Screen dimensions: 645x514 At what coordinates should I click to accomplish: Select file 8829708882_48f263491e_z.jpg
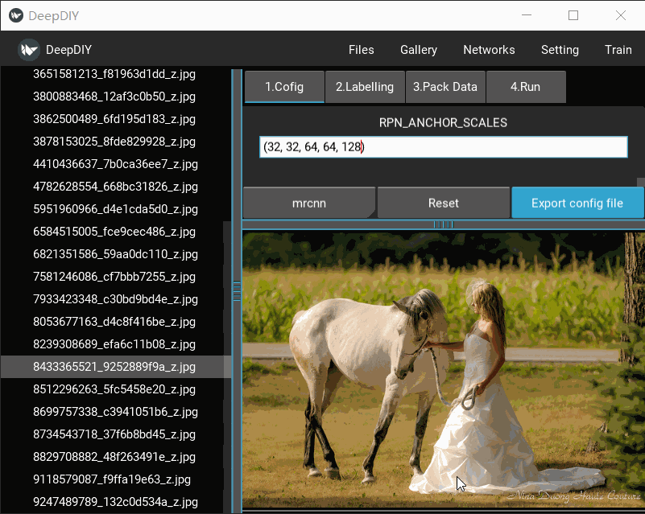point(114,457)
